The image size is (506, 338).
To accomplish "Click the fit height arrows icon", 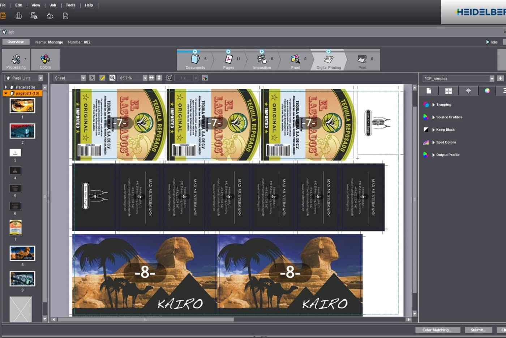I will [159, 78].
